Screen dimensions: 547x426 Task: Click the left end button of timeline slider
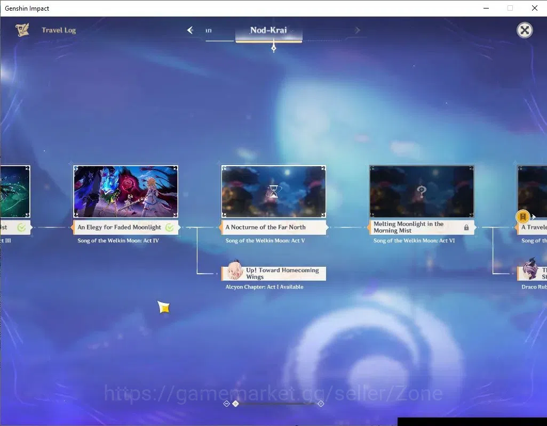(x=226, y=404)
